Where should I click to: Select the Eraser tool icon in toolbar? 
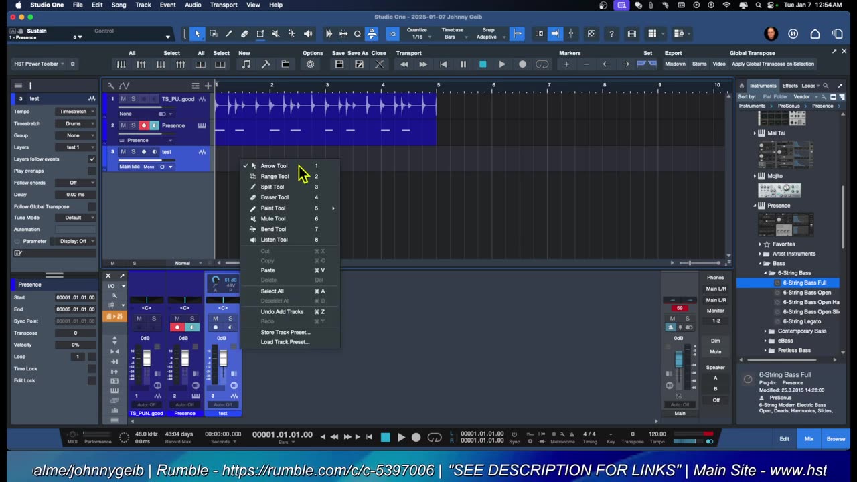click(x=244, y=34)
